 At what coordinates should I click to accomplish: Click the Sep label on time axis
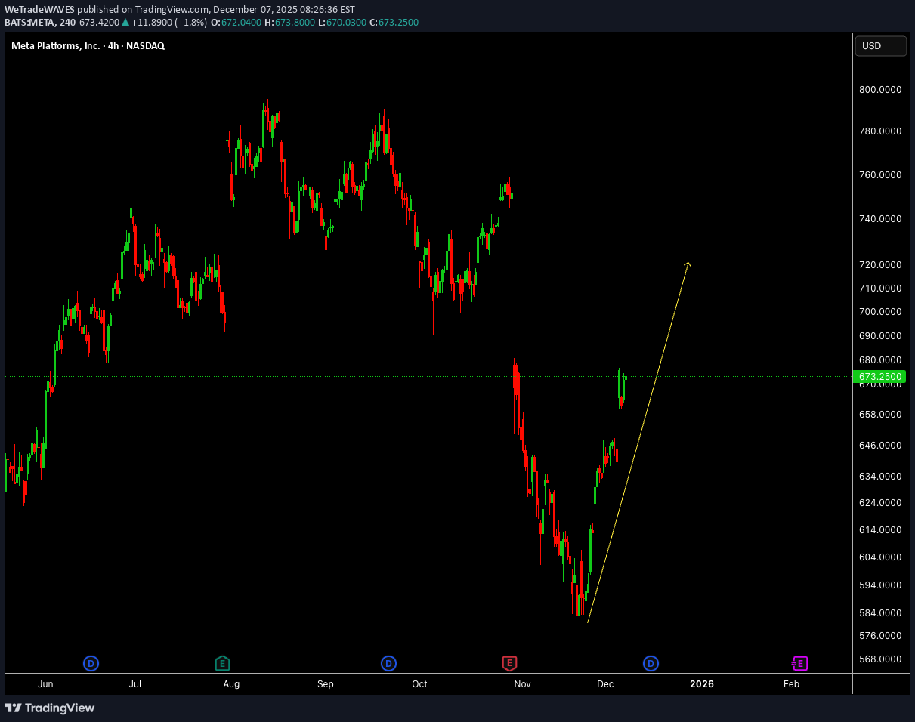[x=325, y=684]
